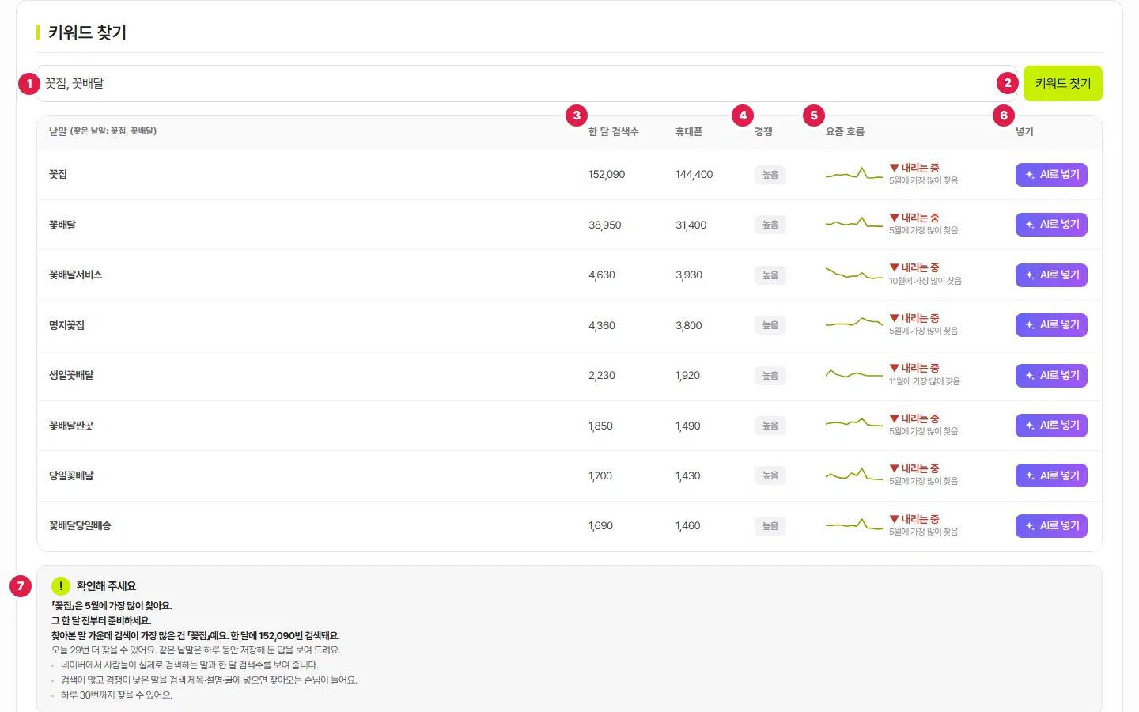
Task: Select the 당일꽃배달 trend sparkline
Action: [x=853, y=475]
